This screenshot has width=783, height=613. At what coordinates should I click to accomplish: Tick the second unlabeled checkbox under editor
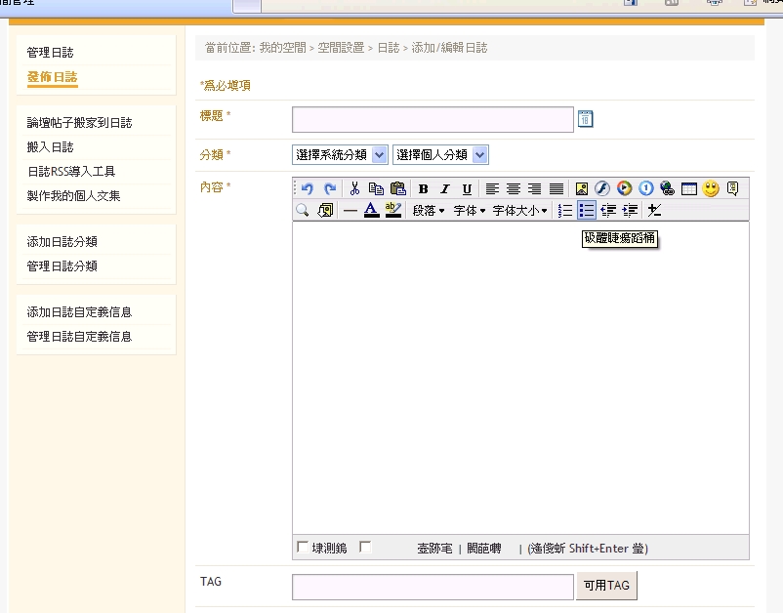(x=365, y=547)
